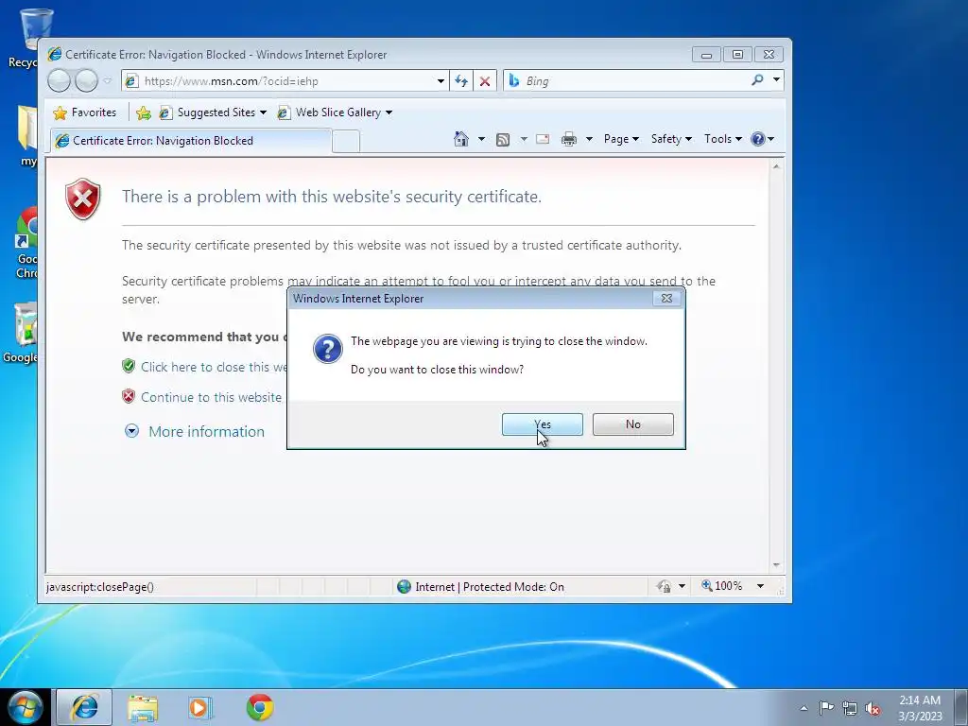Open the recent pages dropdown arrow

(108, 81)
